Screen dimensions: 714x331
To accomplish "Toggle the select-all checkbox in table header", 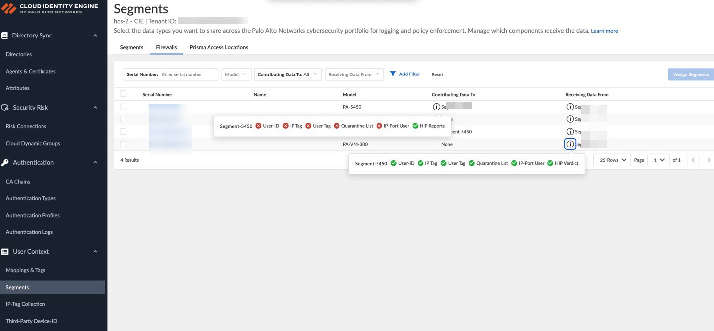I will point(124,94).
